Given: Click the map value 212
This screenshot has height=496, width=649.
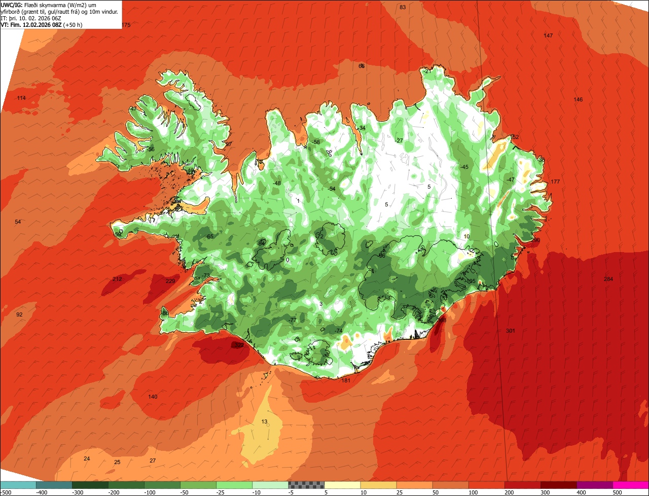Looking at the screenshot, I should click(x=117, y=279).
